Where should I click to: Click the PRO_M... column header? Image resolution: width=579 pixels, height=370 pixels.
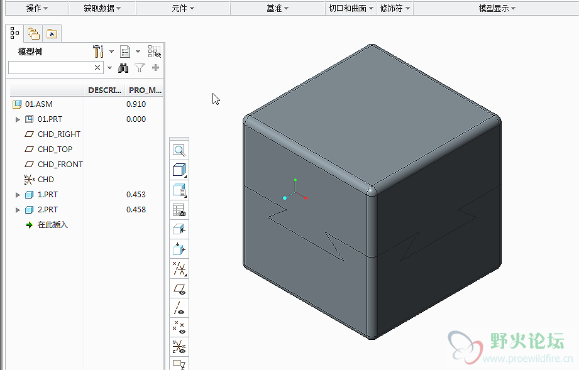coord(145,90)
